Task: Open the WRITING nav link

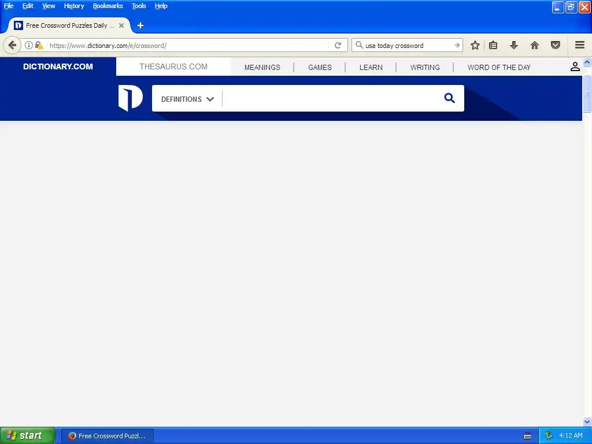Action: pos(425,68)
